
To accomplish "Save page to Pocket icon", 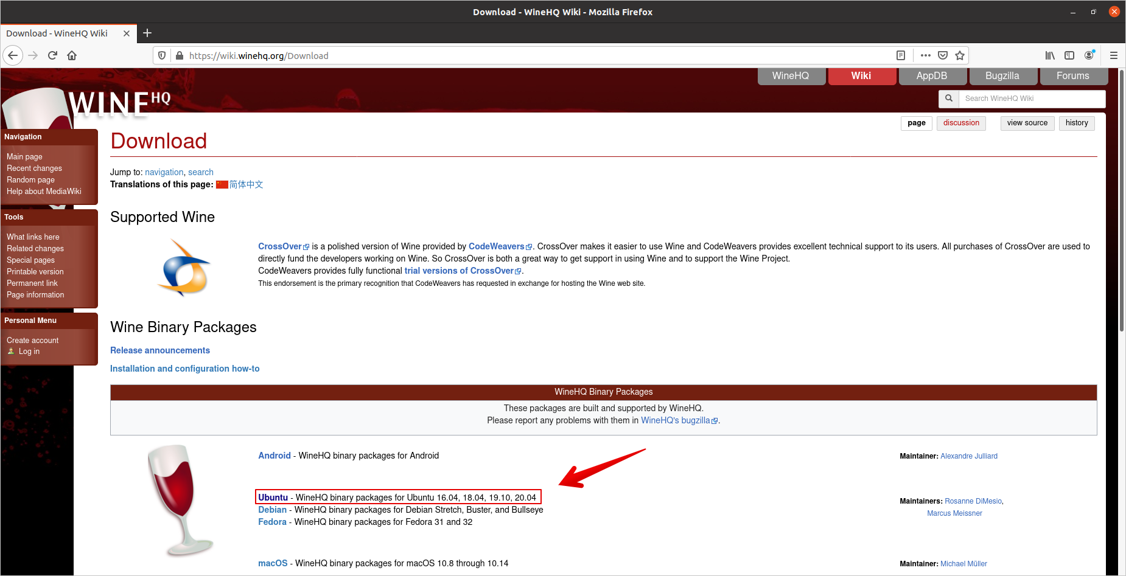I will [943, 55].
